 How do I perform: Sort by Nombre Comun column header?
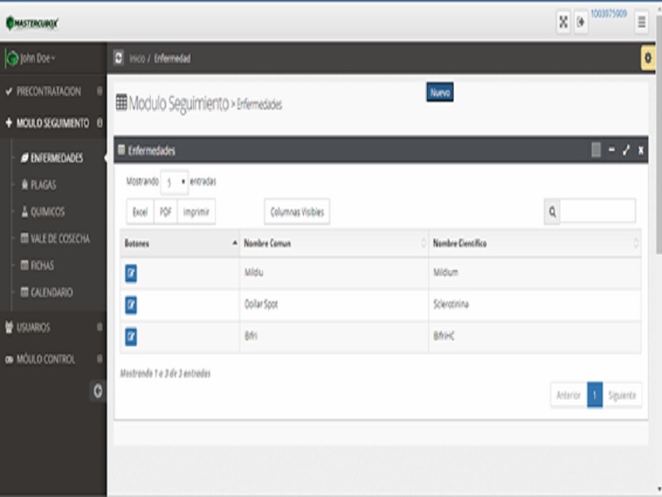(334, 244)
